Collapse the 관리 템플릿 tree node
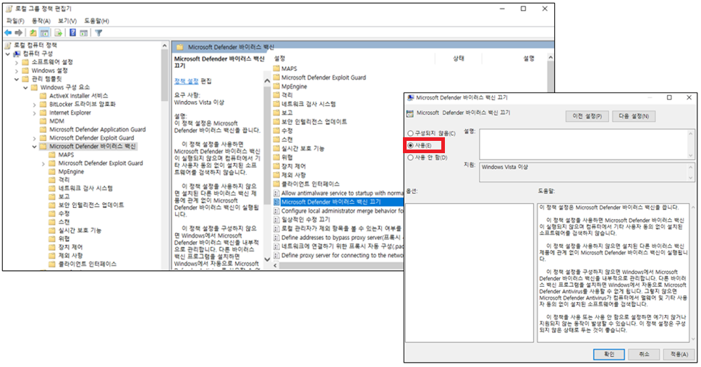 [x=17, y=79]
